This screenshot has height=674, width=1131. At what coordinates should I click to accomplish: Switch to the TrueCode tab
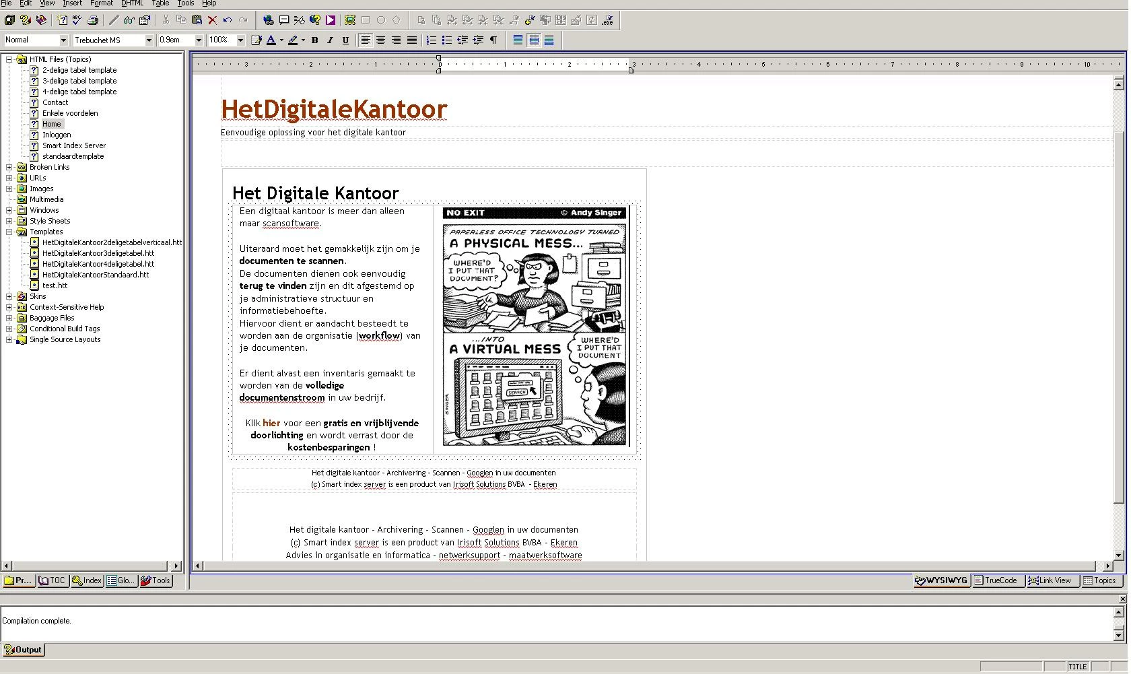tap(998, 580)
